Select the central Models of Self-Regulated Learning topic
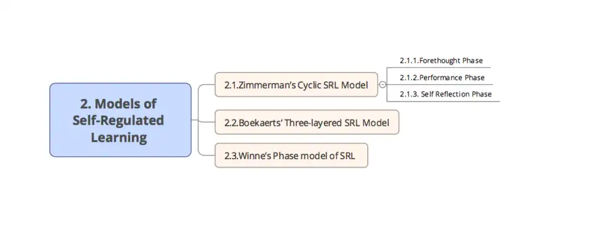The image size is (589, 247). tap(120, 120)
